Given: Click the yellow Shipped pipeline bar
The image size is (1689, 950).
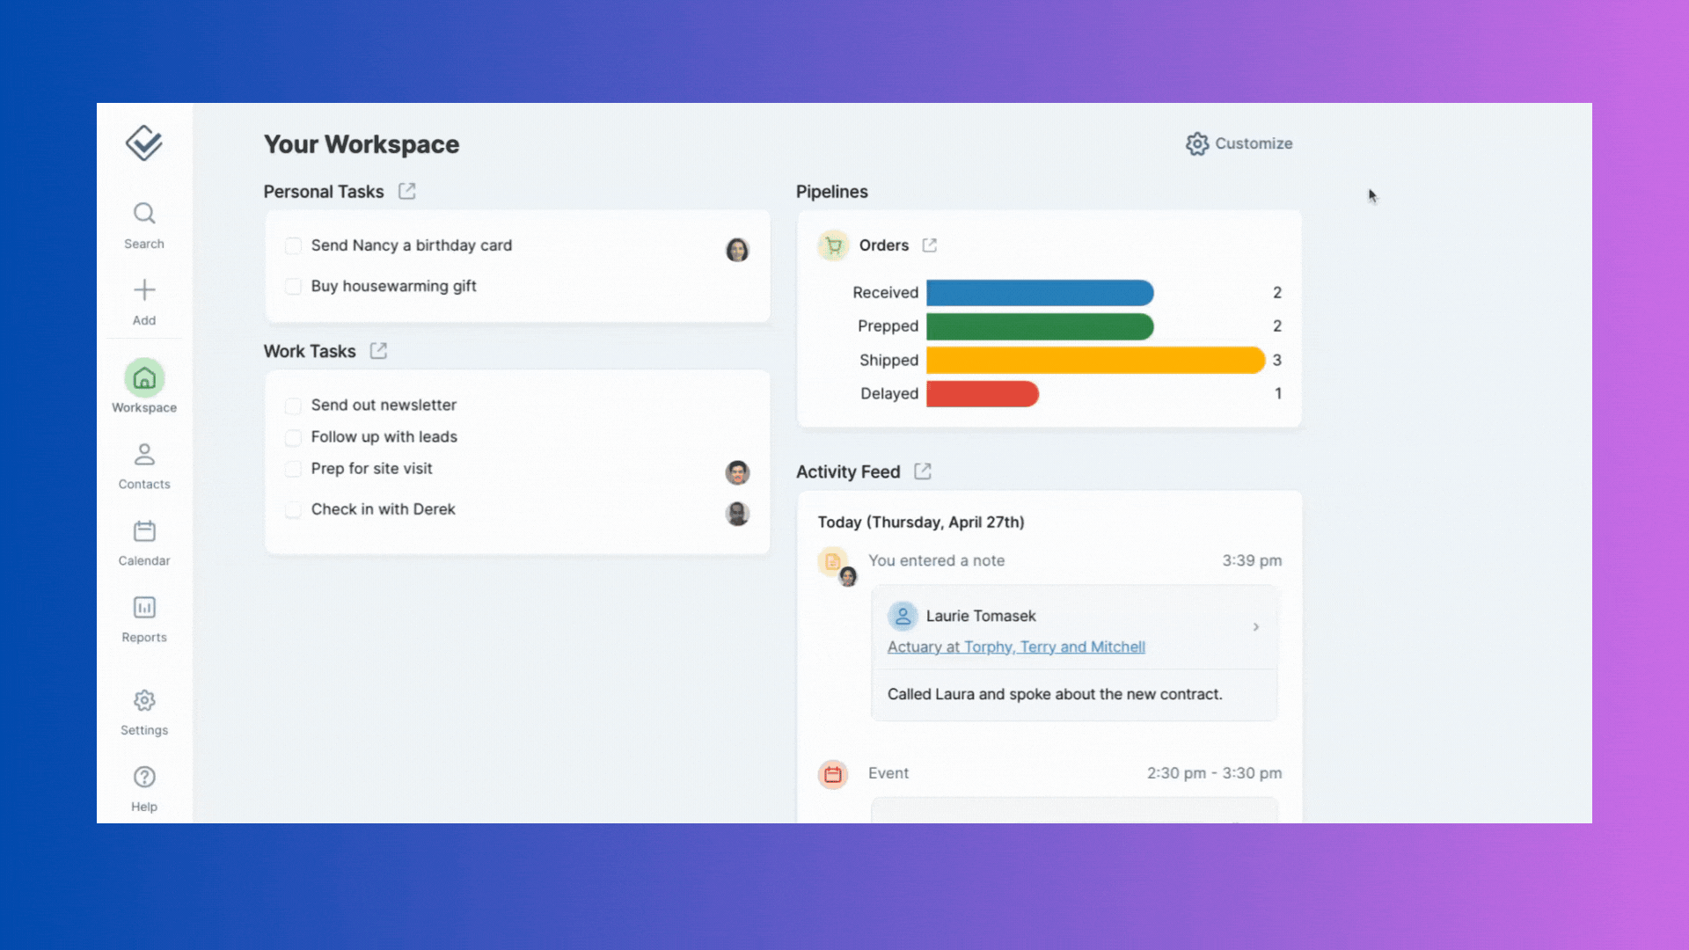Looking at the screenshot, I should (x=1094, y=360).
